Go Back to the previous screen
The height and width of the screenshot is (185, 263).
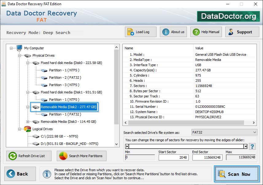click(x=20, y=174)
